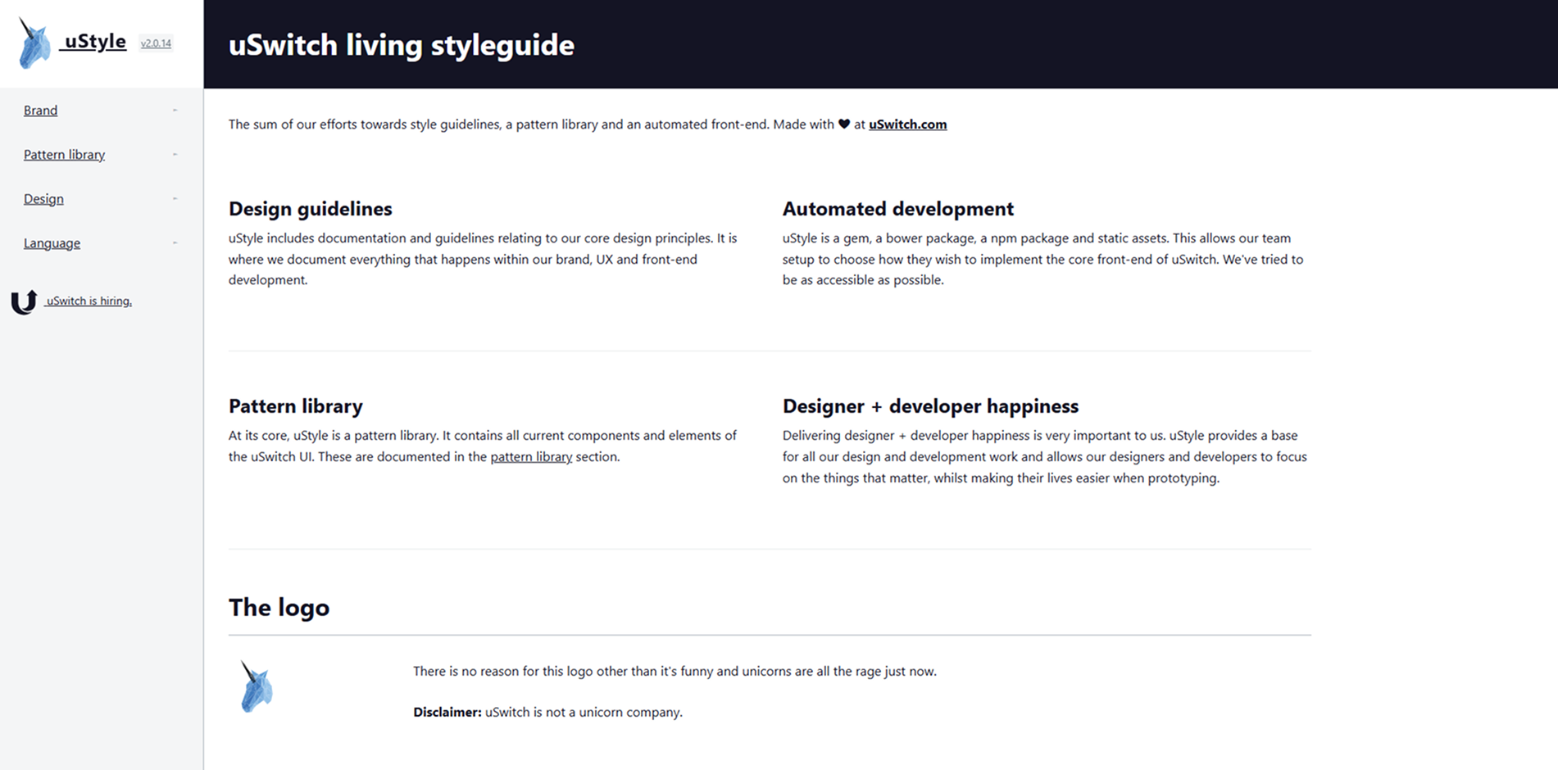The width and height of the screenshot is (1558, 770).
Task: Open the Brand menu item
Action: coord(40,110)
